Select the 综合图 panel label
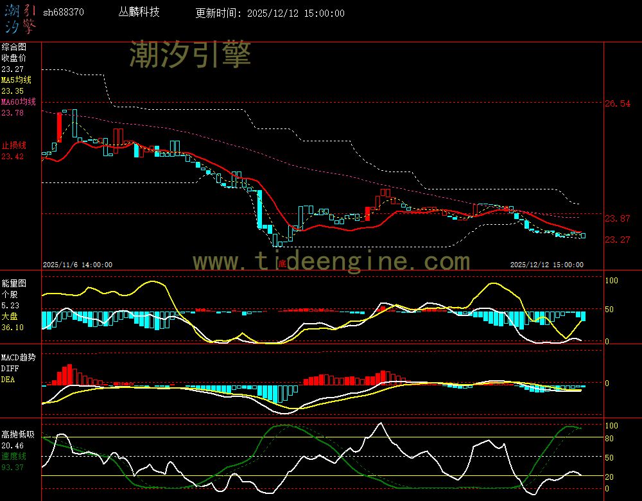 click(13, 47)
